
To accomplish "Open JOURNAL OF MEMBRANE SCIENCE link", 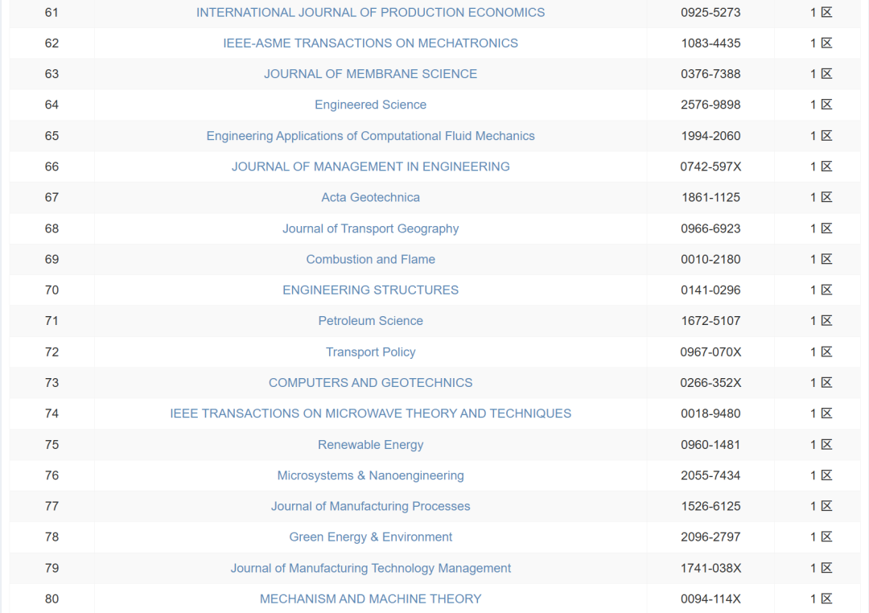I will pyautogui.click(x=370, y=74).
